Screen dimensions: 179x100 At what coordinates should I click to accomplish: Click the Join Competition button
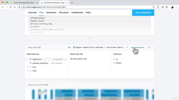143,12
